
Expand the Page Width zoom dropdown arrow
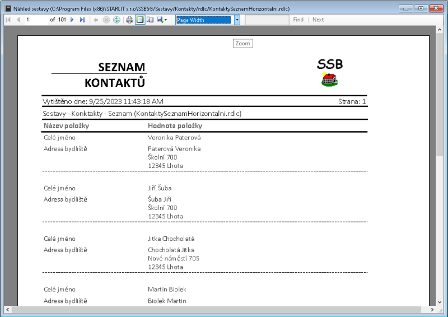pyautogui.click(x=237, y=20)
